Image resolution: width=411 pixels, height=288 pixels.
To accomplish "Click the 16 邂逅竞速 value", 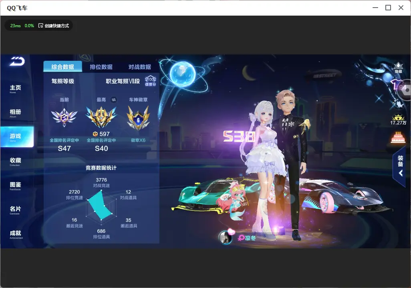I will coord(74,220).
